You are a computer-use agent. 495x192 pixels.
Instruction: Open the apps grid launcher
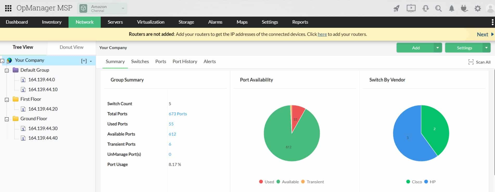[x=8, y=8]
